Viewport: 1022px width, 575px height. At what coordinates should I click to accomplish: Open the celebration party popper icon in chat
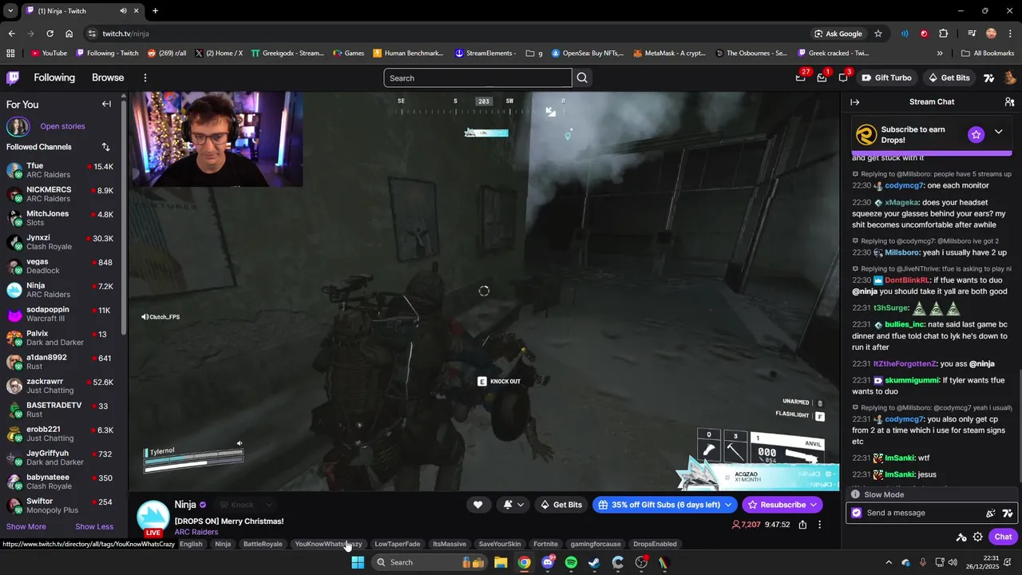991,513
